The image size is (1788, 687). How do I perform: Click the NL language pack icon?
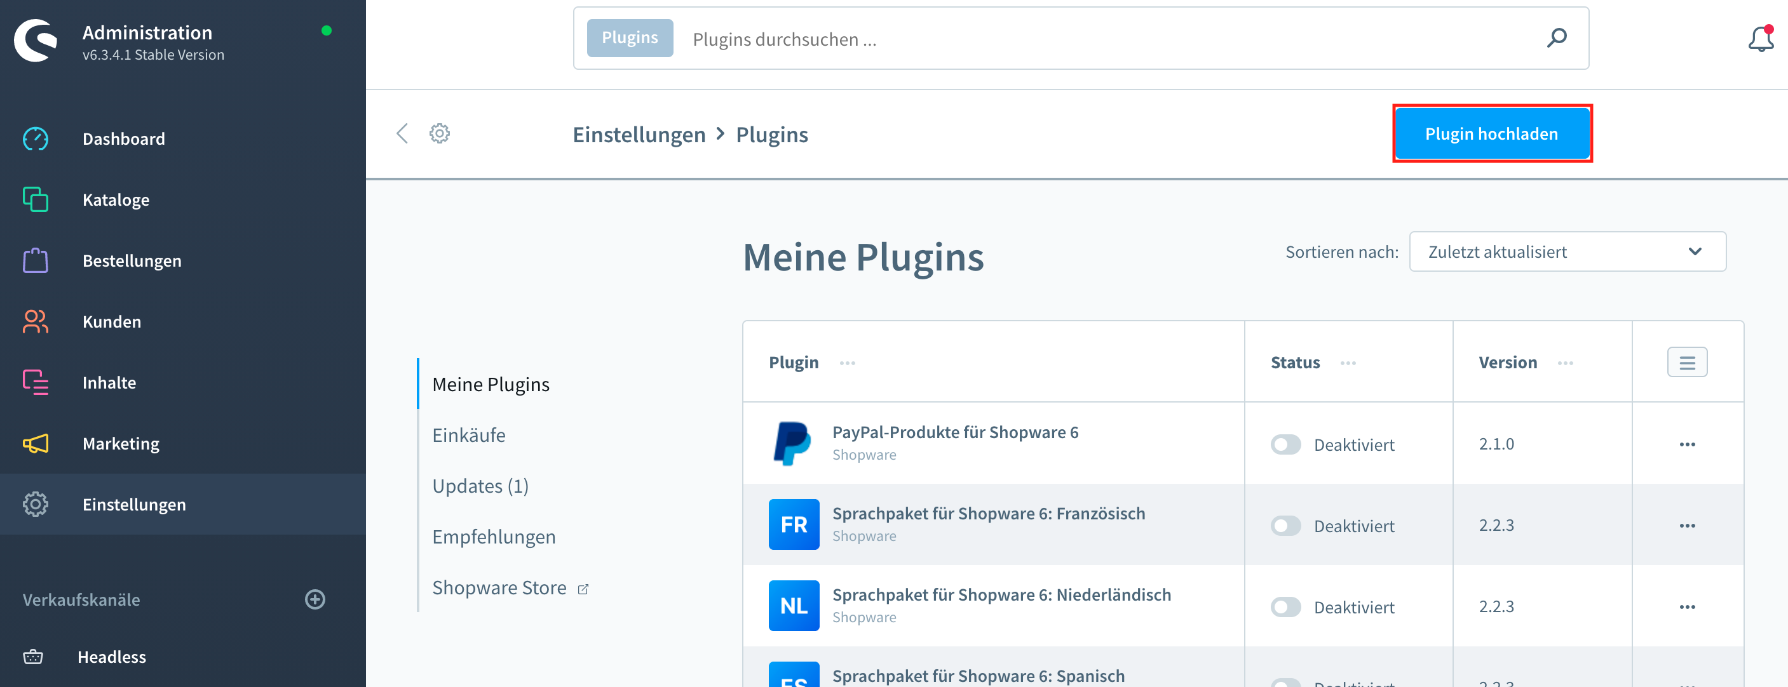[794, 606]
